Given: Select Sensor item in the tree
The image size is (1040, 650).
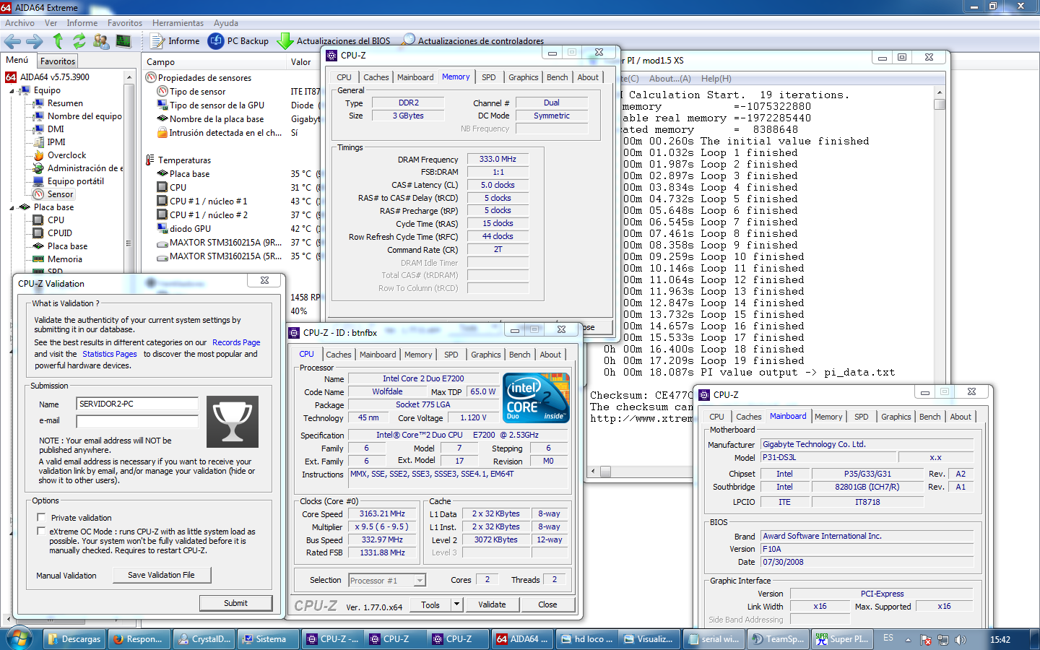Looking at the screenshot, I should point(60,194).
